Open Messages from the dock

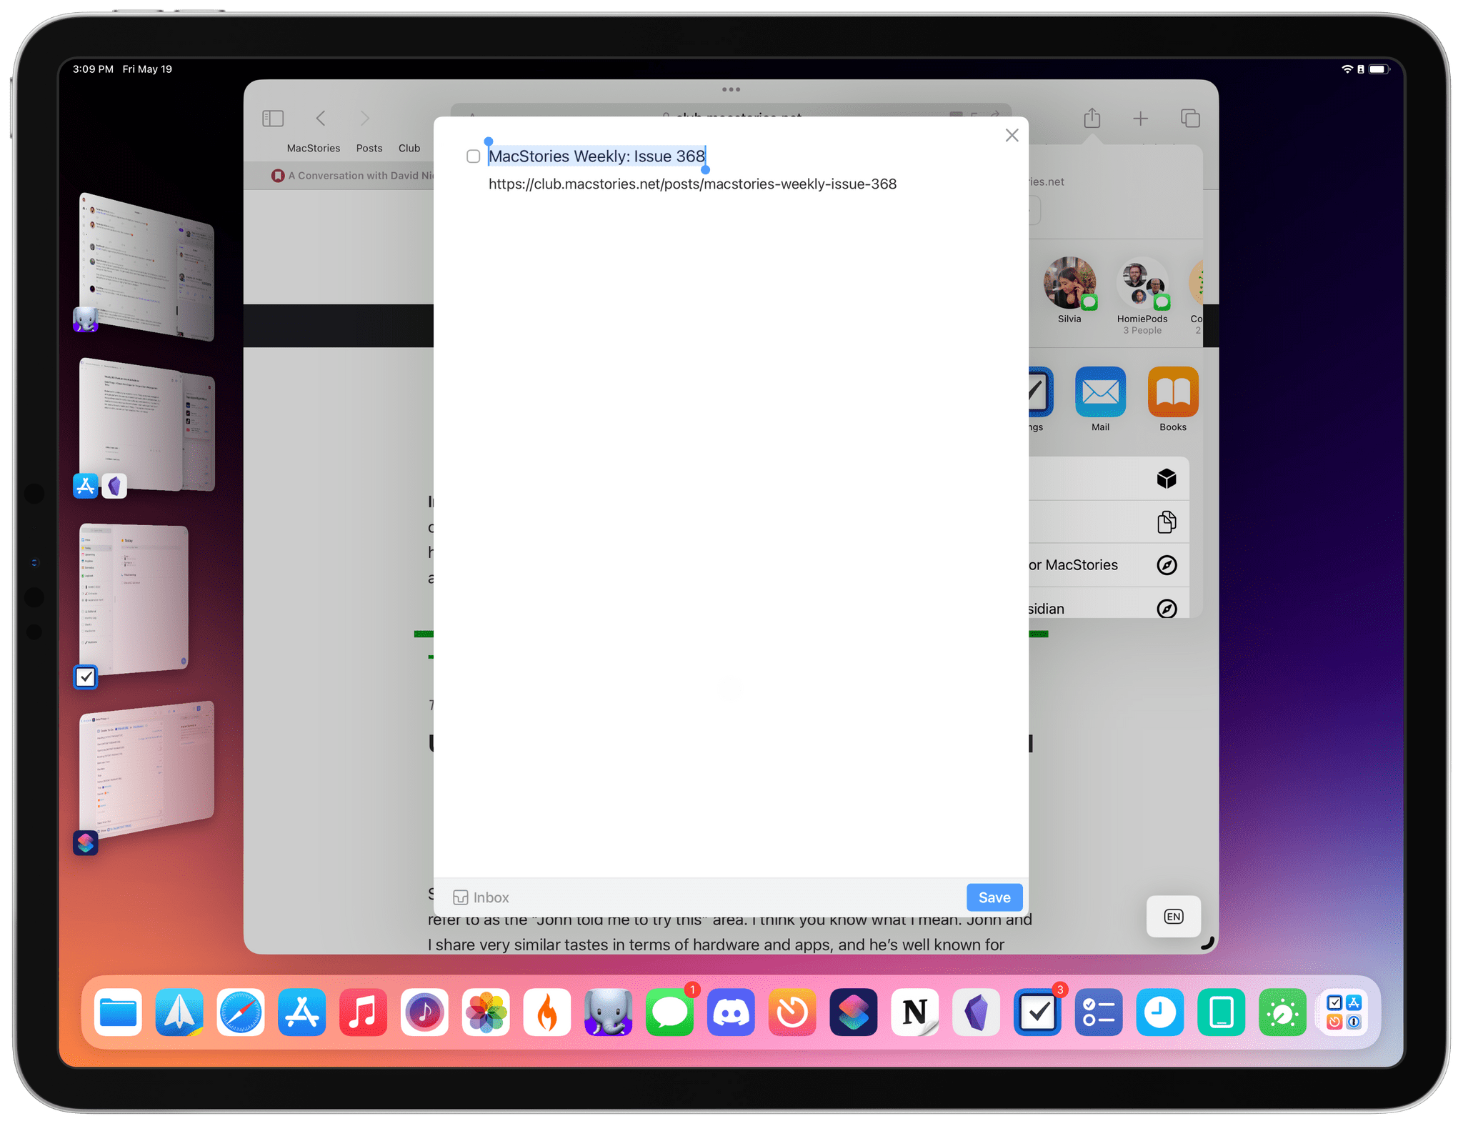(x=670, y=1012)
